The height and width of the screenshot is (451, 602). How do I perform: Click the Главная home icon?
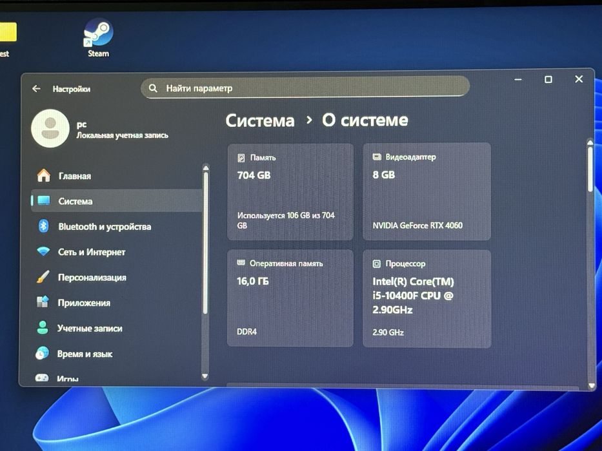point(44,175)
